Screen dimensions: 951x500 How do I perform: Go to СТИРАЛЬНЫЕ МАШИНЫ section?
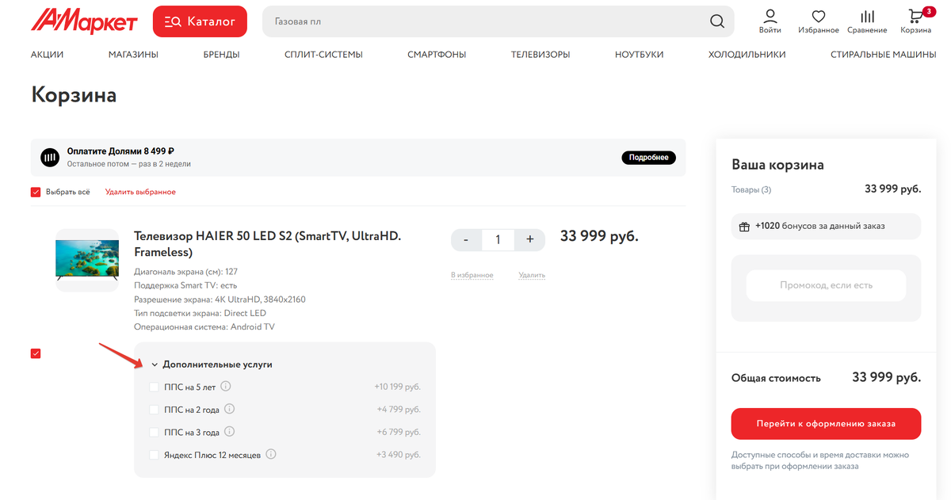pyautogui.click(x=883, y=55)
